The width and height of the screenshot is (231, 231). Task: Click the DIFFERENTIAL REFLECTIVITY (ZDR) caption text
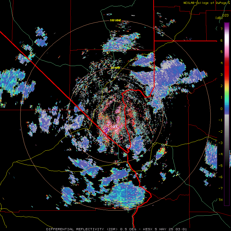[82, 229]
